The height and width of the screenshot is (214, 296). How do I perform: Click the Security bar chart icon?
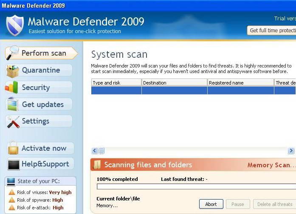[12, 87]
